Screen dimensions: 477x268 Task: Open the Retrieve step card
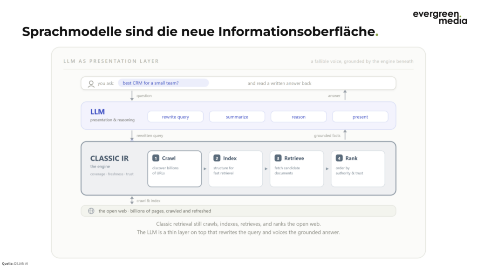[297, 168]
